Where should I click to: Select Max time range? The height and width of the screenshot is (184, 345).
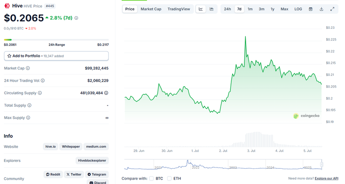pos(284,9)
